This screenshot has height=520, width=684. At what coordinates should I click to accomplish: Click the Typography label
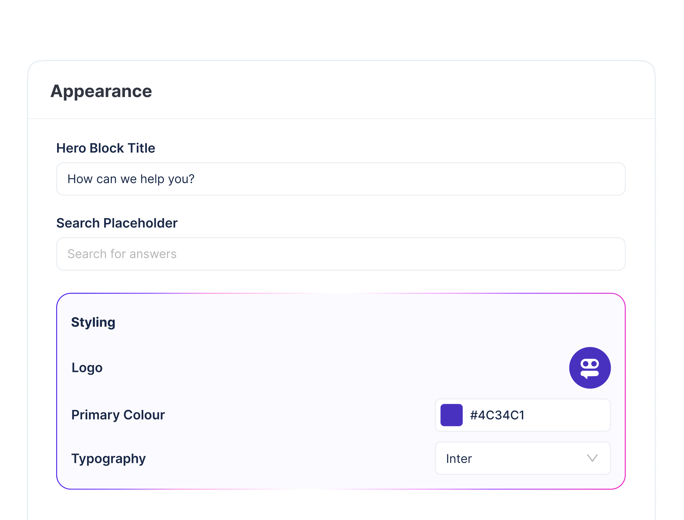tap(108, 458)
